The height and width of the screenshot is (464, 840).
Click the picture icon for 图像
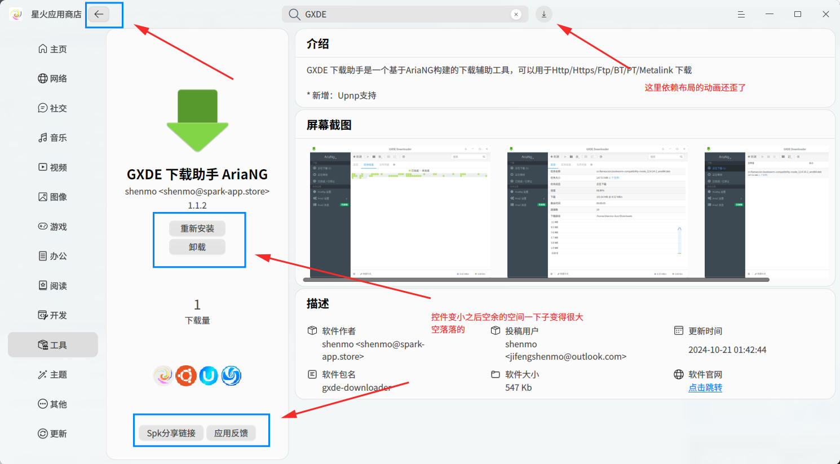[43, 197]
